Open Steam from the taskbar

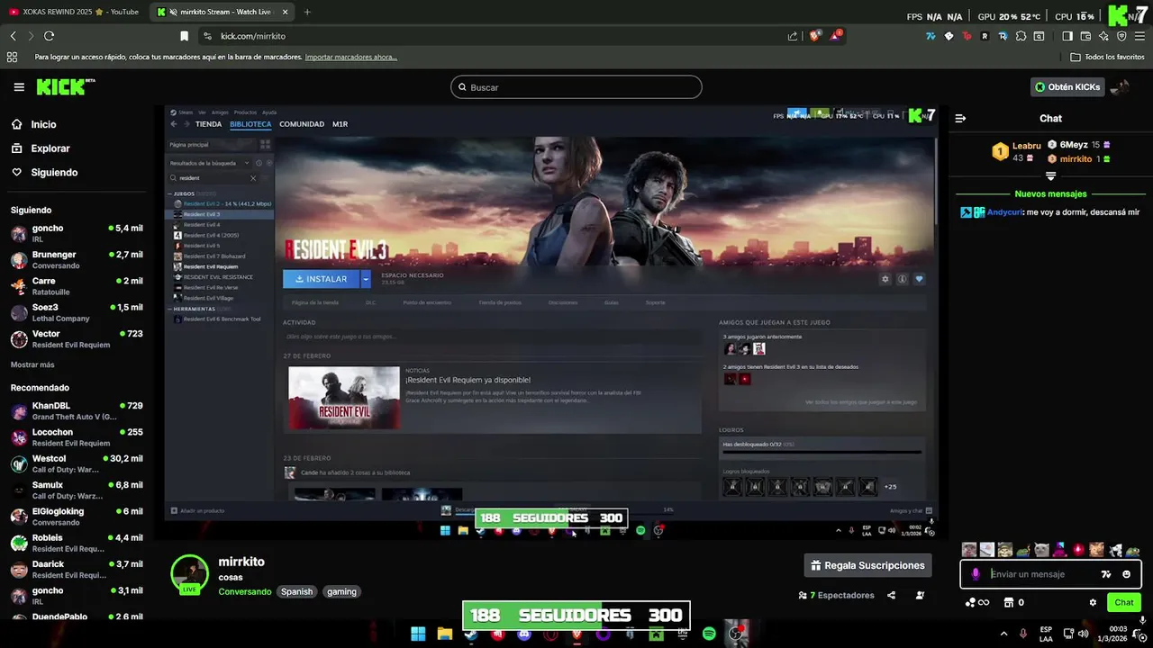point(471,634)
